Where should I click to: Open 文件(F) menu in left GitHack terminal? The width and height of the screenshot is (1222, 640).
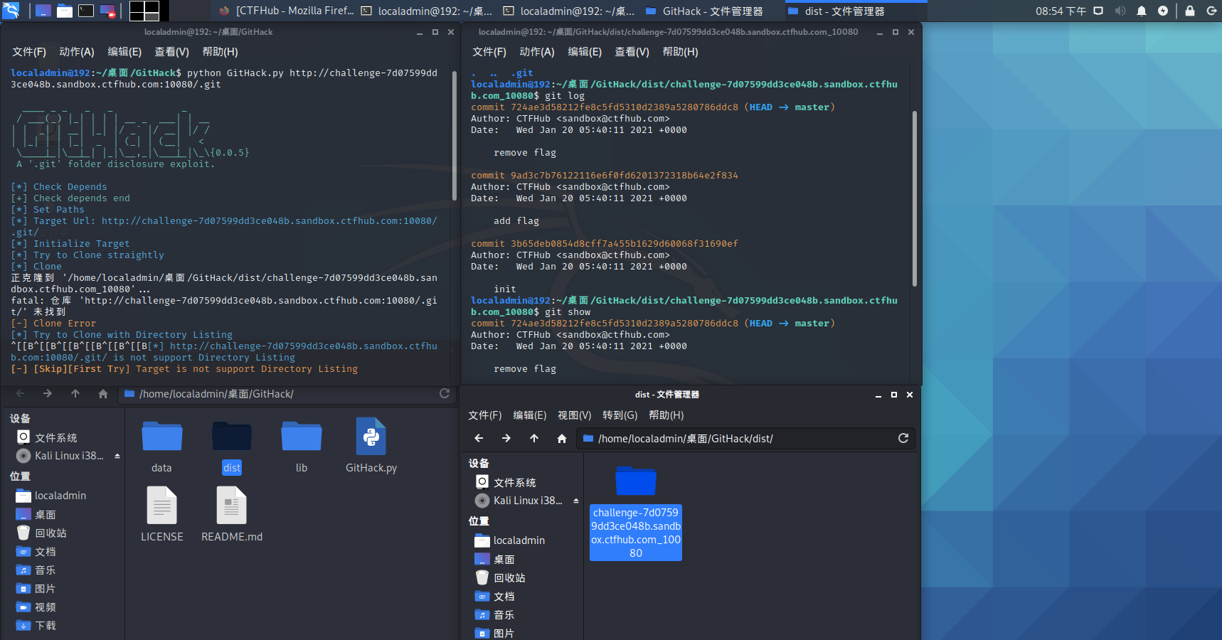[x=29, y=52]
